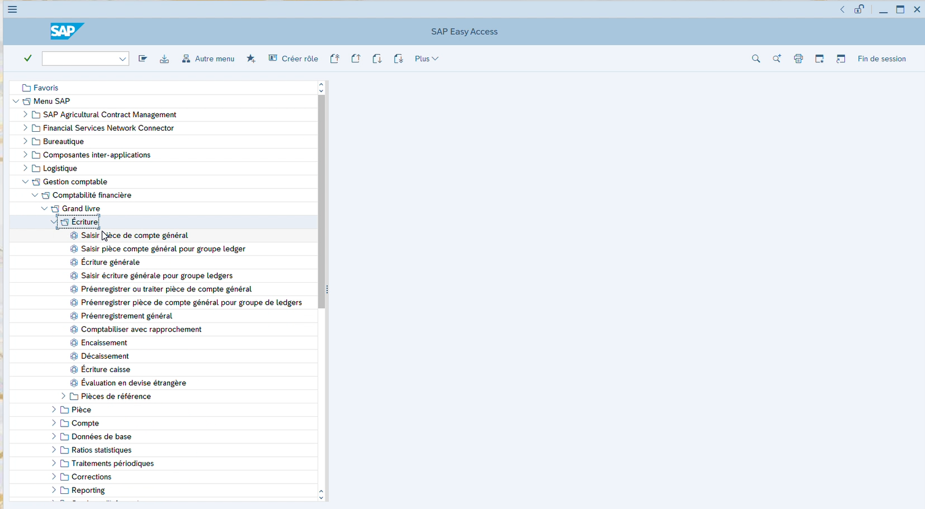925x509 pixels.
Task: Click the SAP logo
Action: click(x=67, y=31)
